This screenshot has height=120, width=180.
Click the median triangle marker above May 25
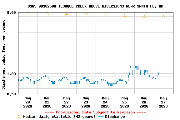[x=125, y=15]
